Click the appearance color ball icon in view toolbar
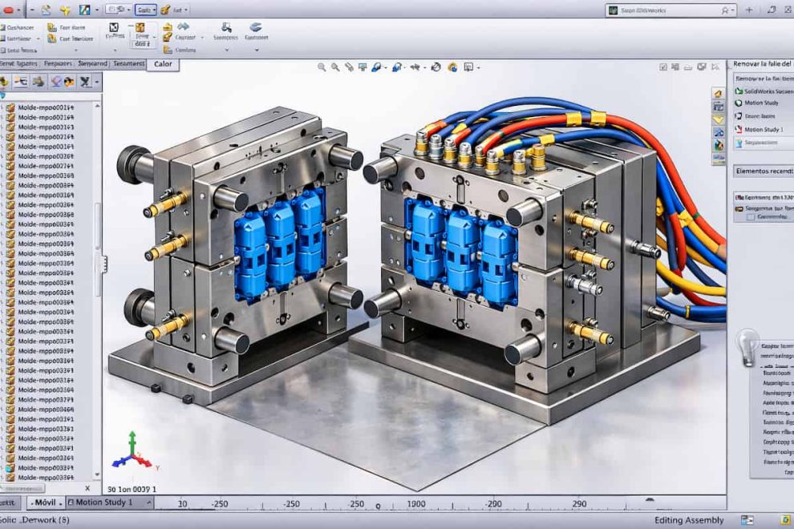 pyautogui.click(x=452, y=67)
